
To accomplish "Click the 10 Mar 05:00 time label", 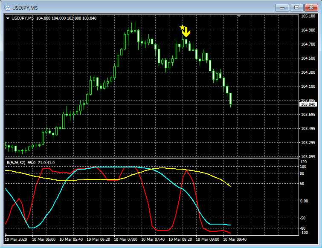I will click(x=44, y=239).
